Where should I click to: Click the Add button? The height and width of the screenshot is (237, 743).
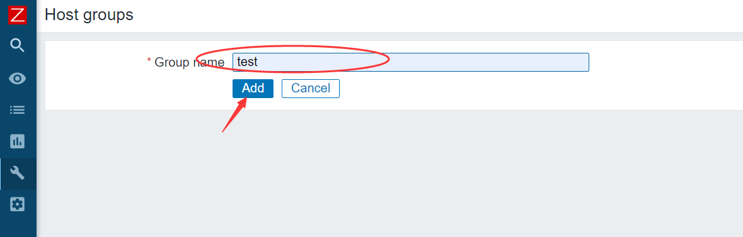point(253,89)
